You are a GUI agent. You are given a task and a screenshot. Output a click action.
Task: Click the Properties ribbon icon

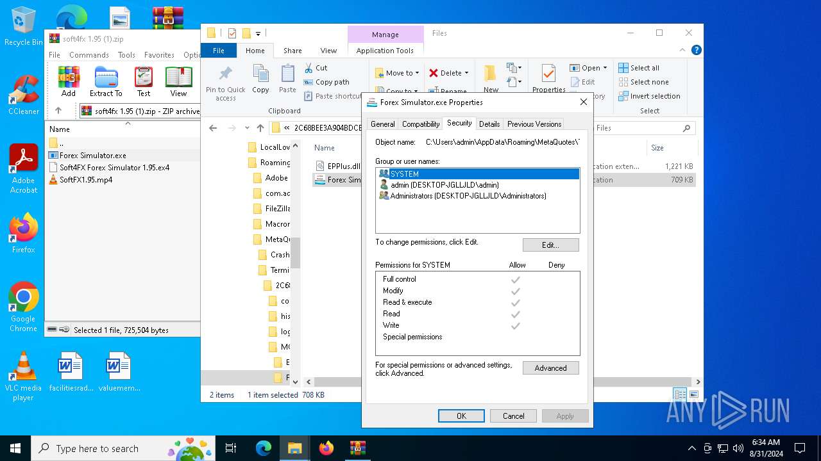pos(548,79)
